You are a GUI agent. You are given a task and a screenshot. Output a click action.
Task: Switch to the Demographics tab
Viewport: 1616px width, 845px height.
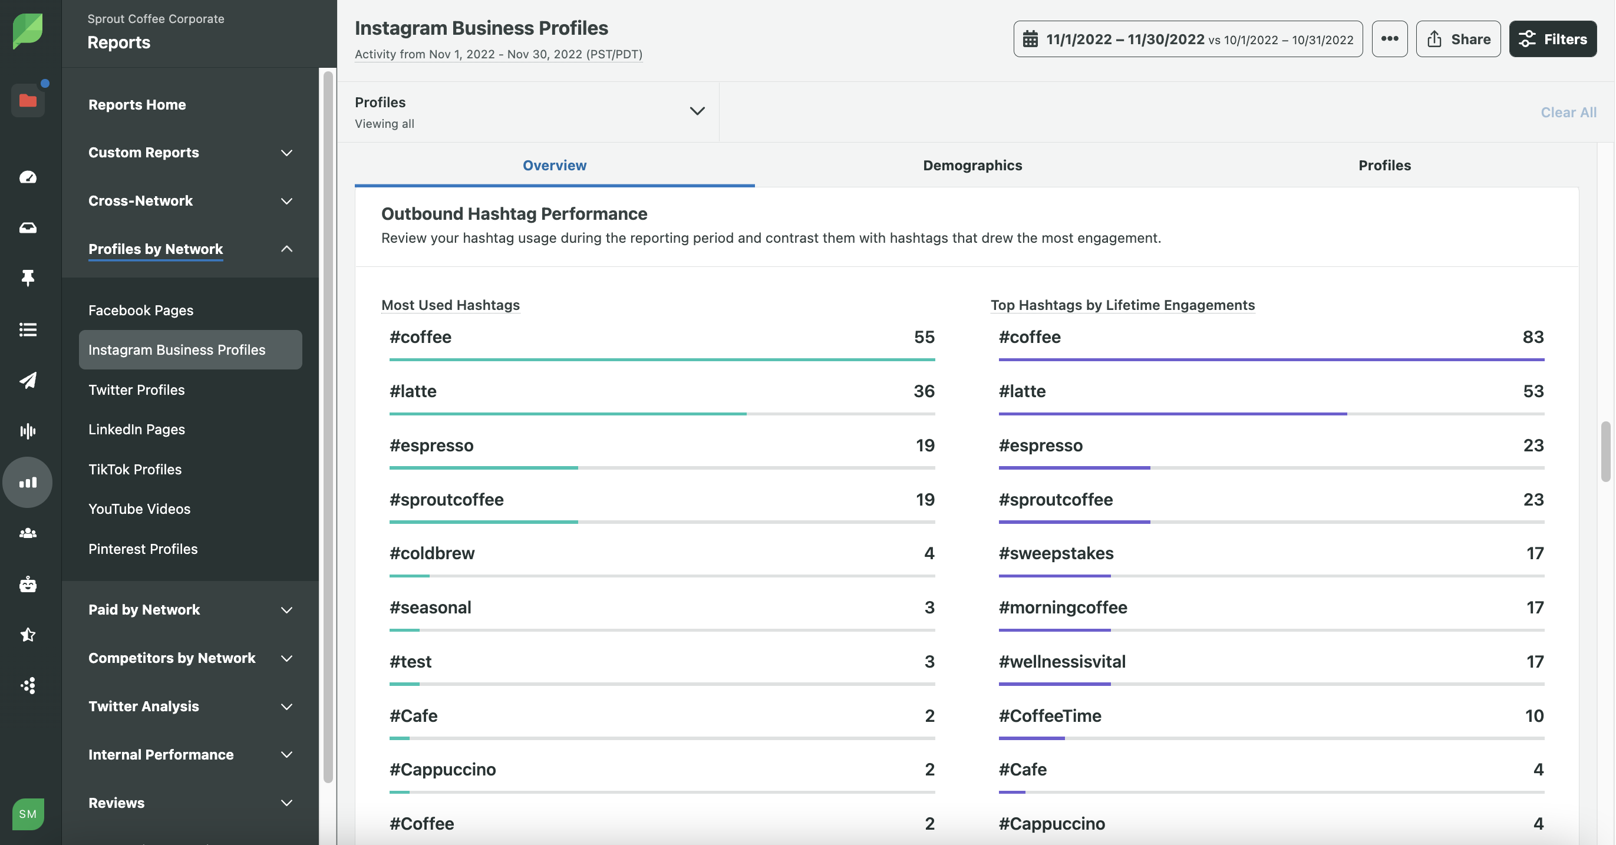click(x=972, y=165)
